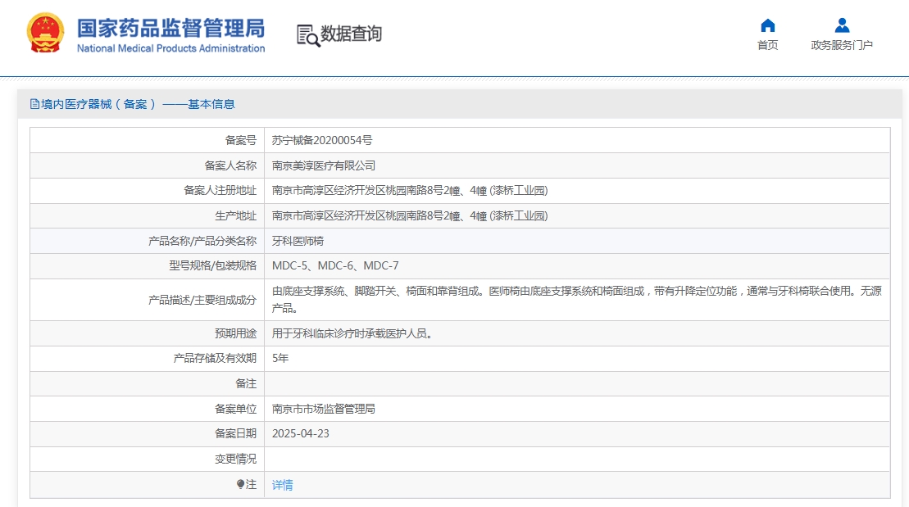Viewport: 909px width, 507px height.
Task: Select the filing number 苏宁械备20200054号
Action: click(x=322, y=140)
